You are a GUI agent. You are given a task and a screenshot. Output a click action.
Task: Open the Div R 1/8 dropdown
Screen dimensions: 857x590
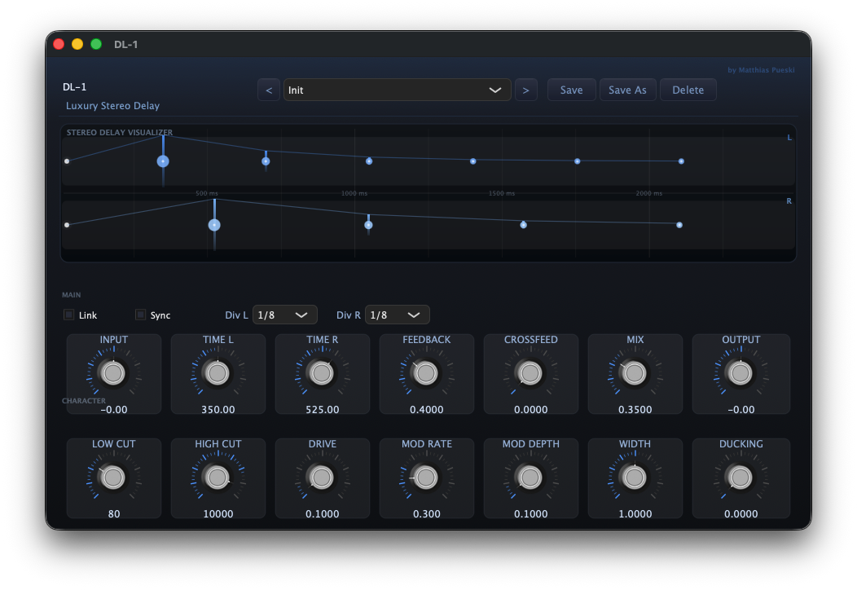397,315
